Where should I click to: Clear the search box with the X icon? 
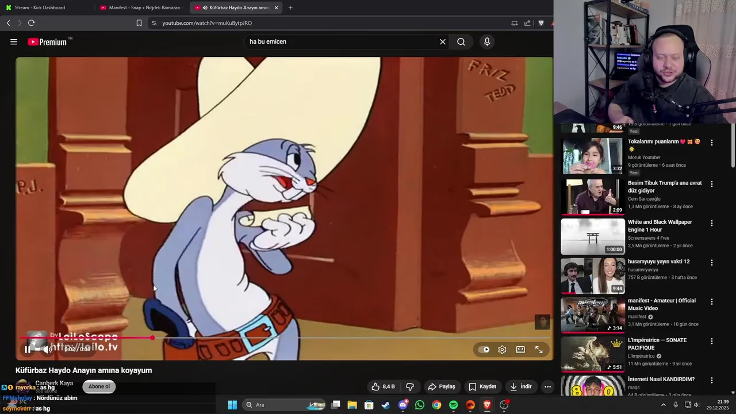tap(443, 41)
